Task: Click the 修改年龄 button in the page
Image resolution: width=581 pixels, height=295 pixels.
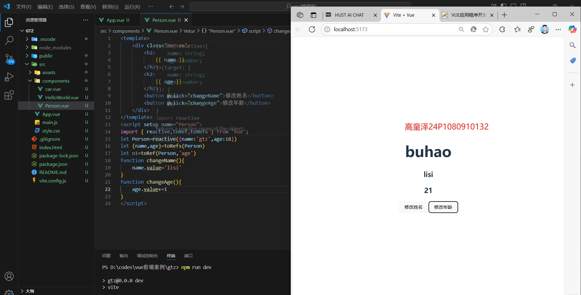Action: click(443, 207)
